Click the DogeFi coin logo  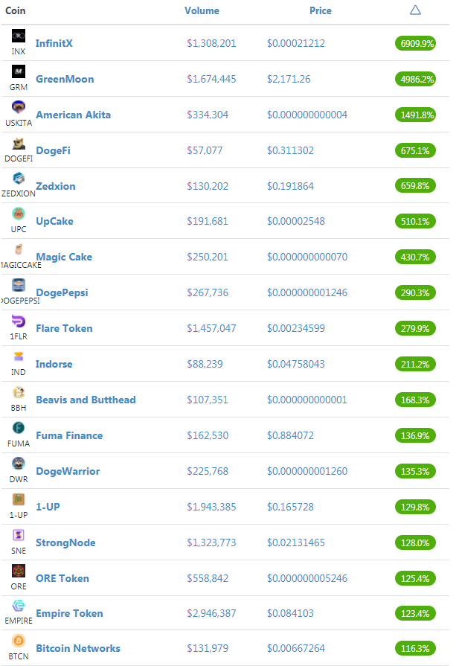(19, 144)
